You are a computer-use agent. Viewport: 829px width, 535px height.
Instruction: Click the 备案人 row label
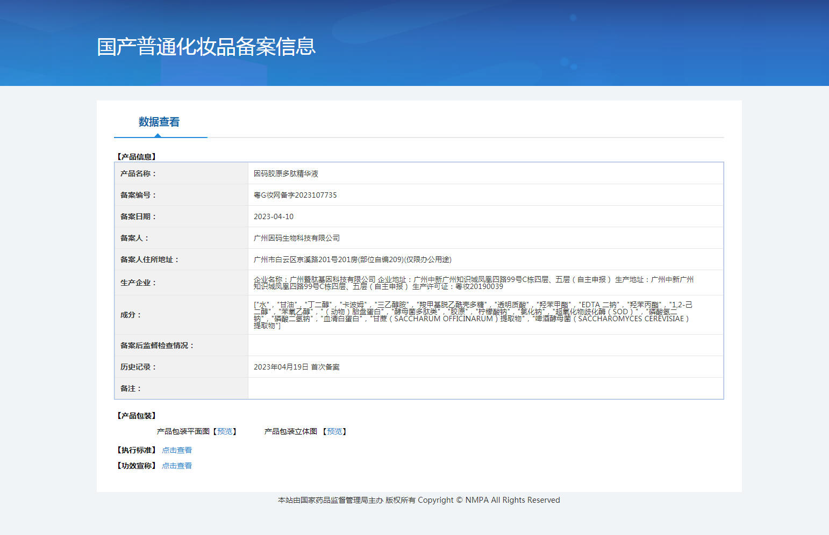pos(134,238)
